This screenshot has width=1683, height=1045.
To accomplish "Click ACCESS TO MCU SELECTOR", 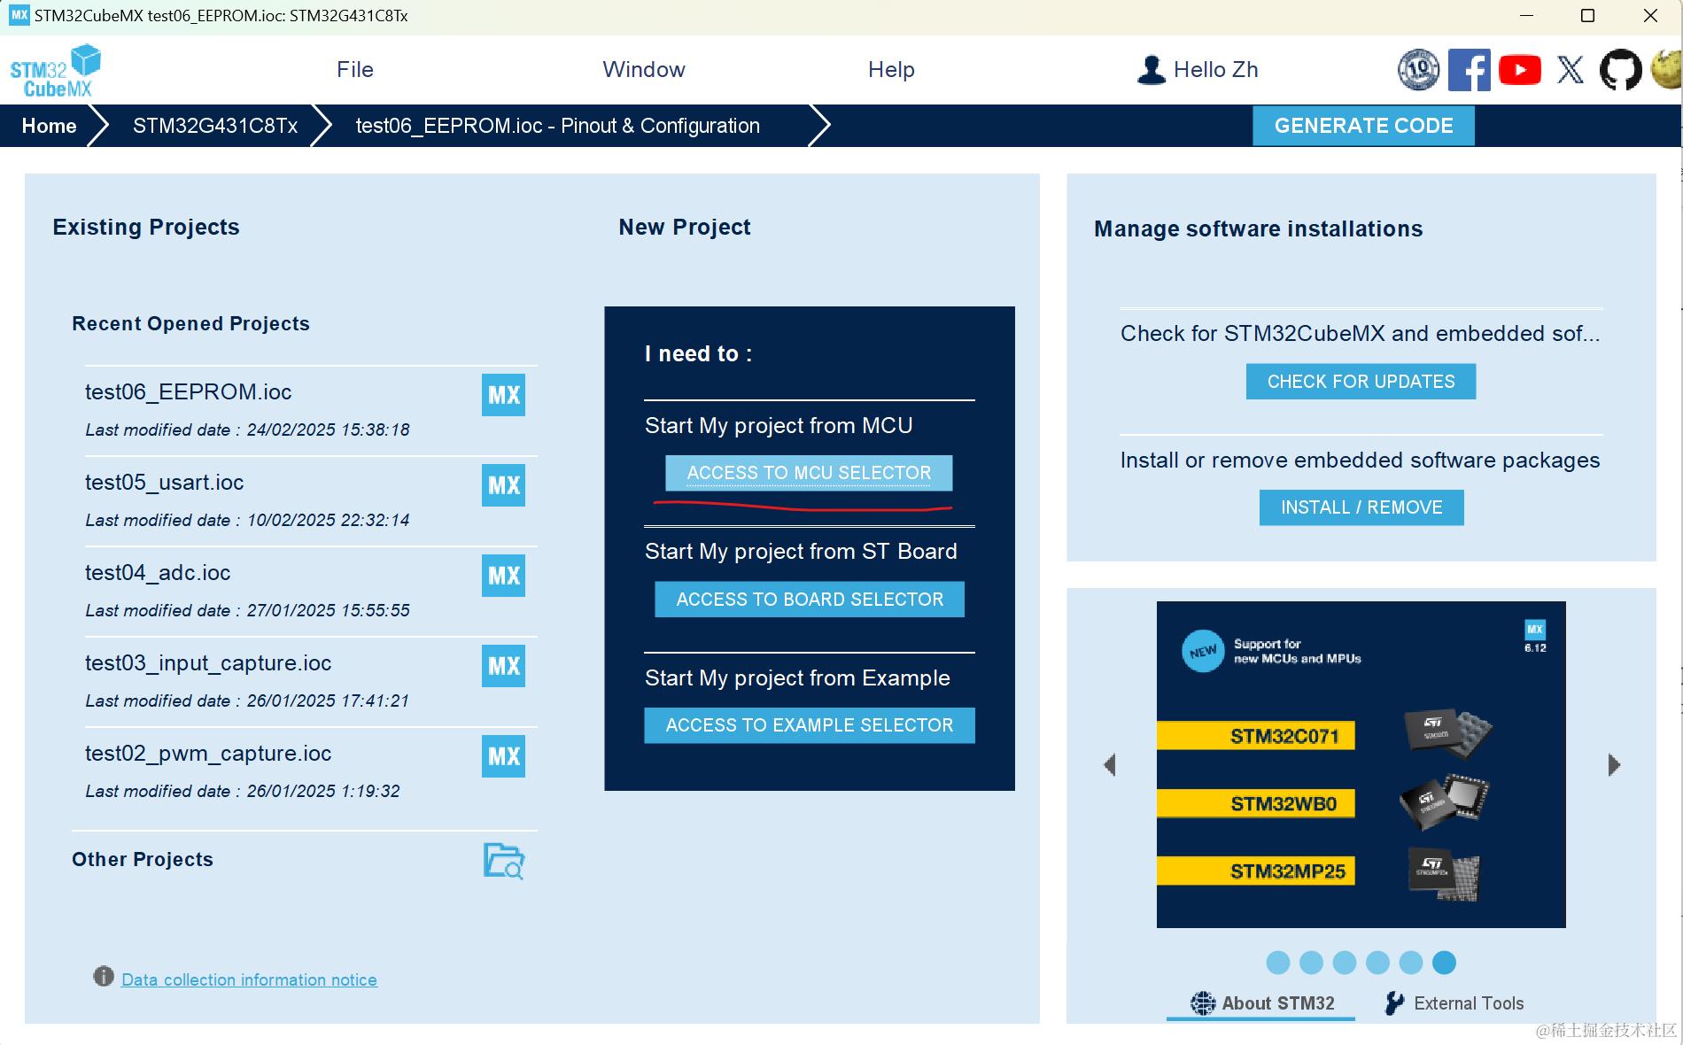I will tap(809, 473).
